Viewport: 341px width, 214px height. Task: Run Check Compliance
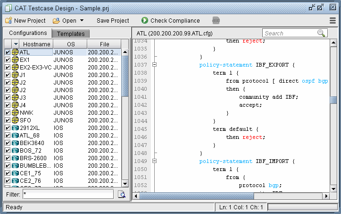pos(170,21)
